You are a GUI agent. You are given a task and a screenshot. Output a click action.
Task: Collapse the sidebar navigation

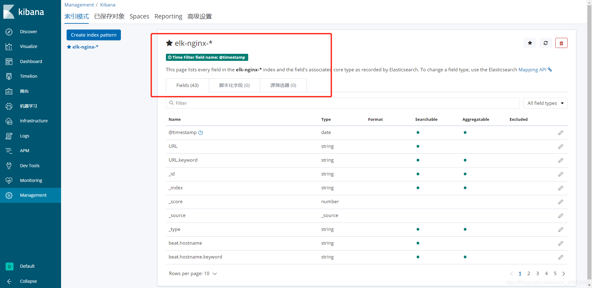(x=10, y=281)
